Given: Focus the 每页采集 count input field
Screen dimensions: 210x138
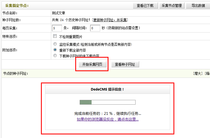Looking at the screenshot, I should coord(57,28).
